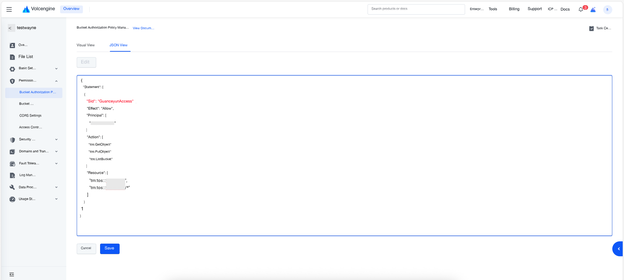The height and width of the screenshot is (280, 624).
Task: Open the View Documentation link
Action: pos(143,28)
